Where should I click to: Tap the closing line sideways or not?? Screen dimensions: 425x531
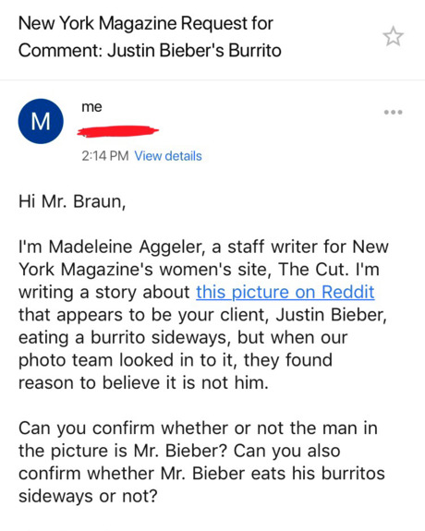[88, 496]
